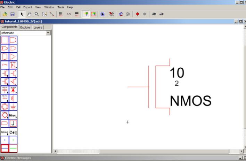
Task: Choose the Buffer triangle gate component
Action: [13, 57]
